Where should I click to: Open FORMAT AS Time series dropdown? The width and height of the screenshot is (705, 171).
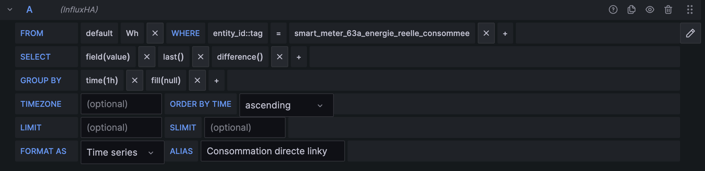pos(122,152)
